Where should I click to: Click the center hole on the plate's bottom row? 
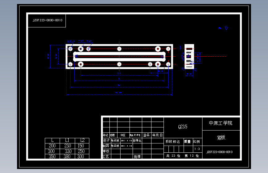[x=119, y=64]
